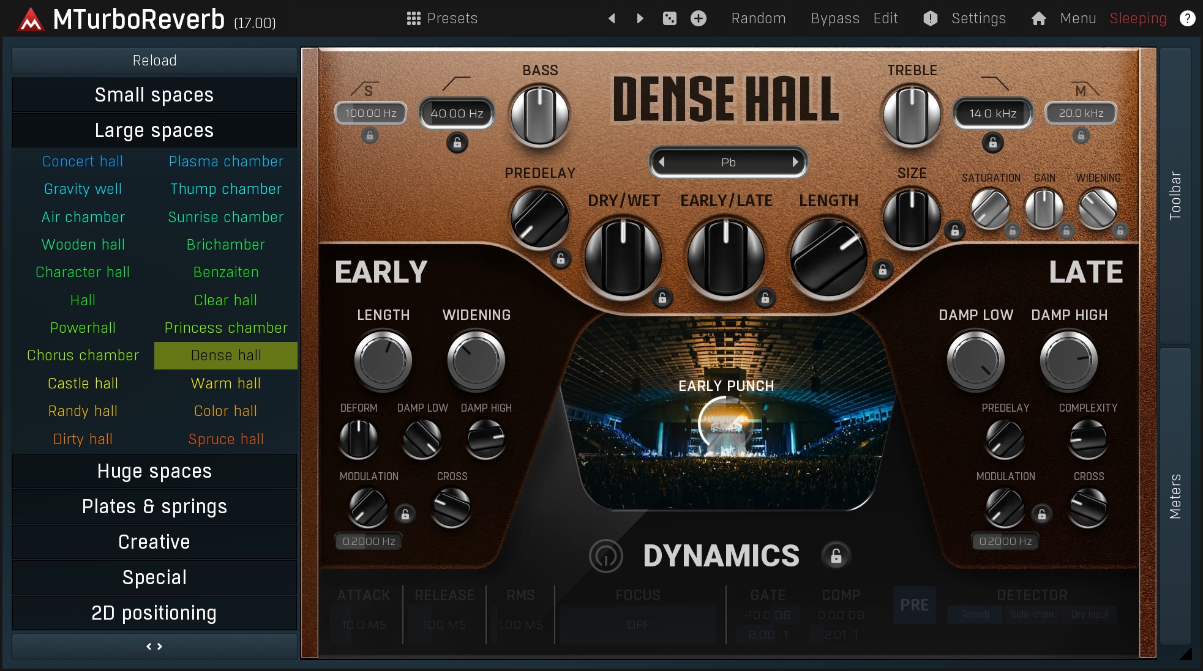The image size is (1203, 671).
Task: Click the Reload button
Action: click(x=154, y=61)
